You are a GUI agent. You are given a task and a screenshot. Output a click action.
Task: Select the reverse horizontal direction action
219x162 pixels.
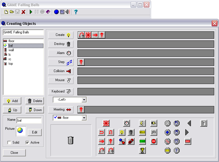point(102,132)
